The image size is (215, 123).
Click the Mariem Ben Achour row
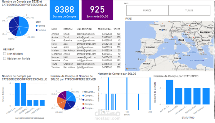click(x=86, y=51)
